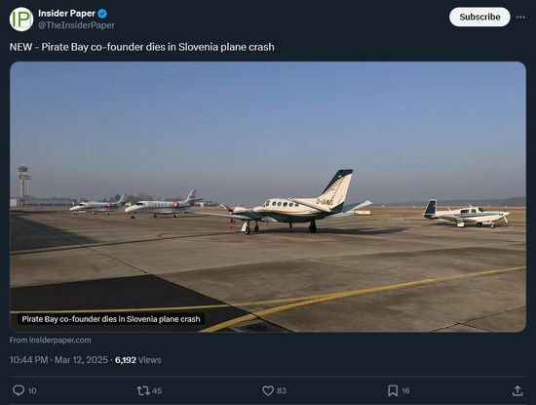Image resolution: width=536 pixels, height=405 pixels.
Task: Click the reply count 10
Action: pos(32,391)
